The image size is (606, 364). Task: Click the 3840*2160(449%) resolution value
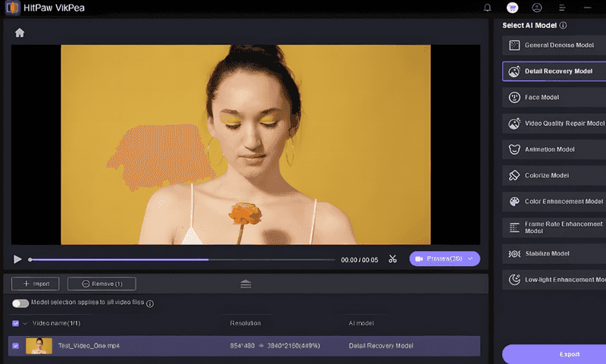click(293, 346)
